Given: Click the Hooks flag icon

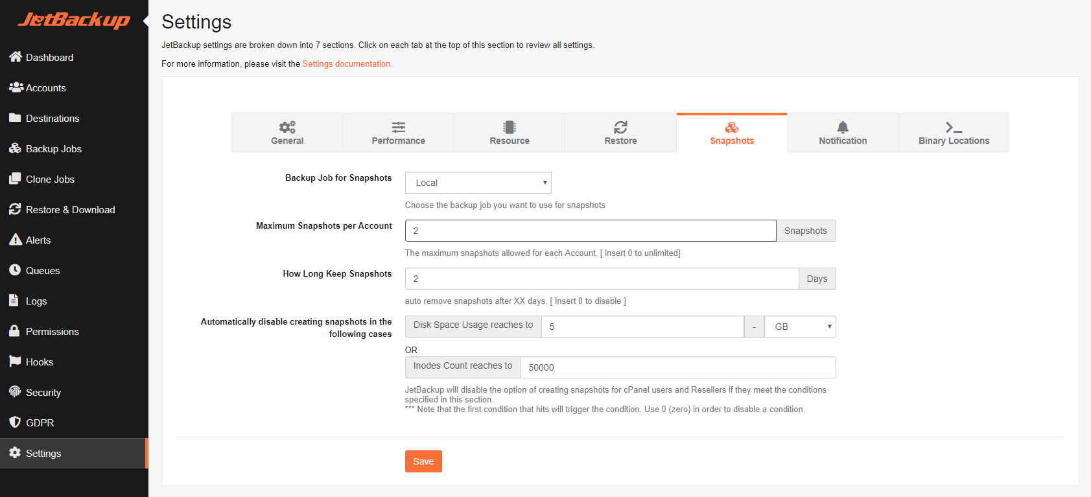Looking at the screenshot, I should 15,362.
